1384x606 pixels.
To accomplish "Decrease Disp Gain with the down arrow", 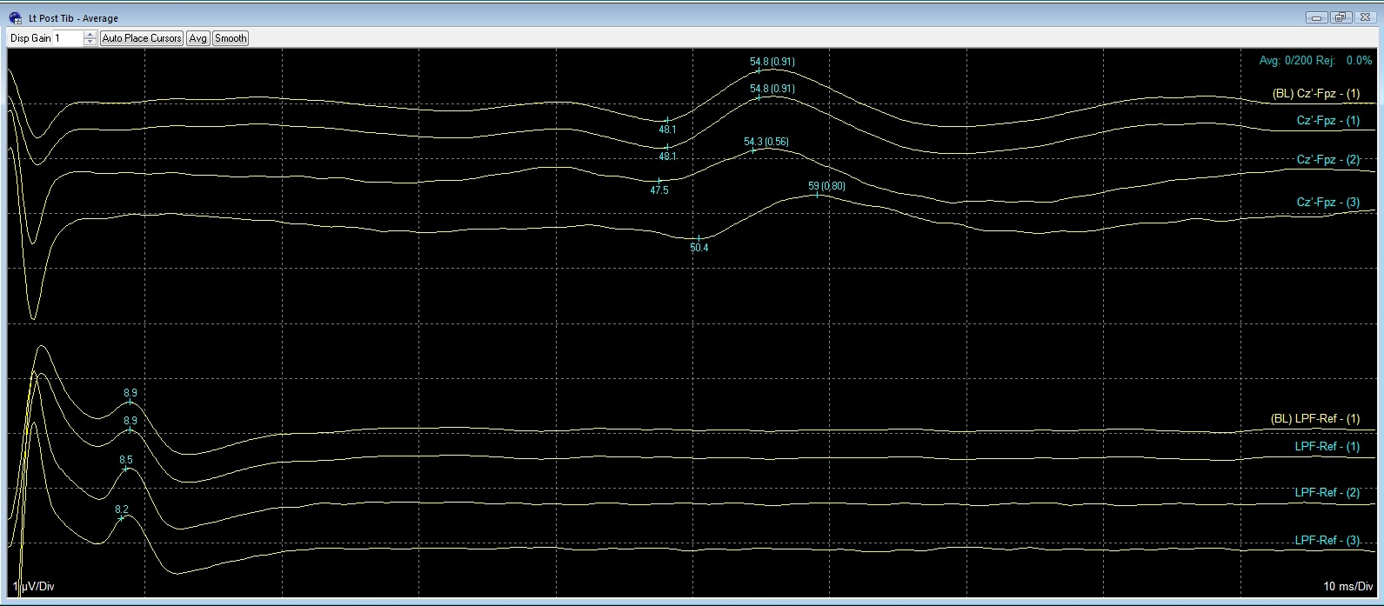I will 90,42.
